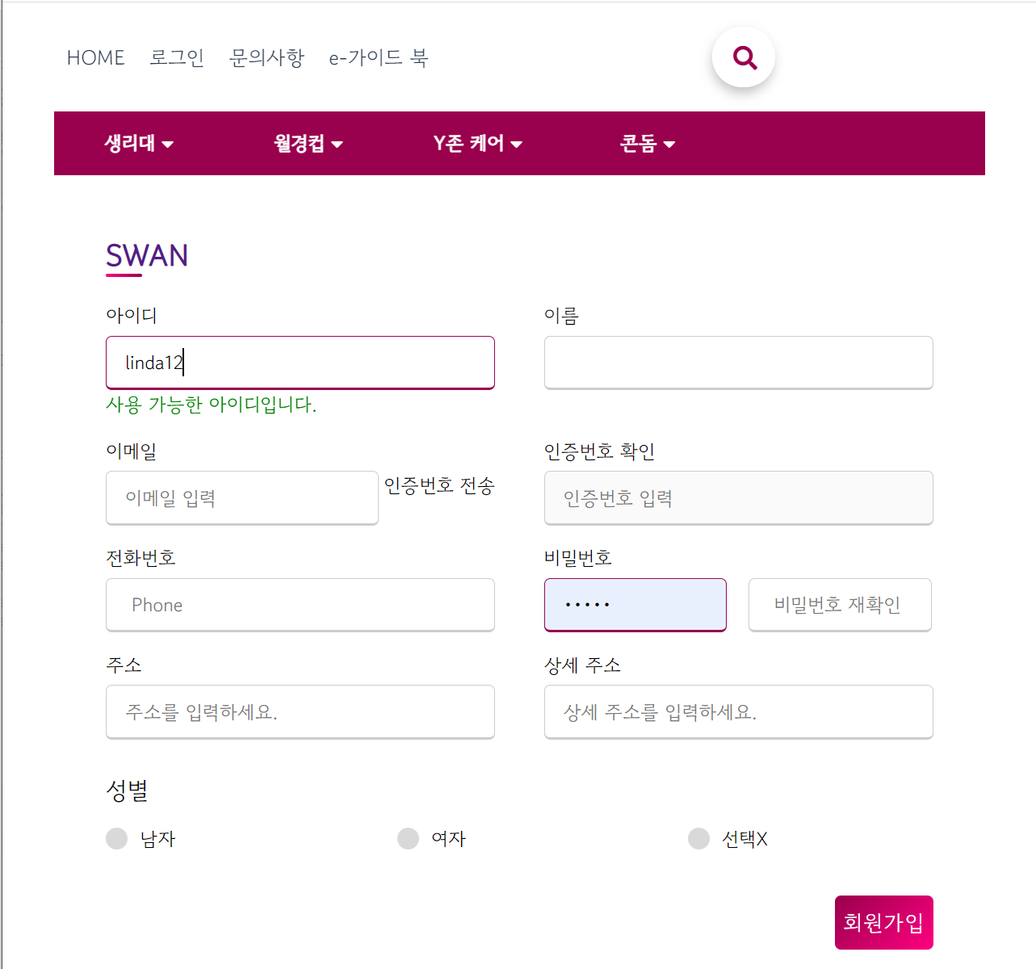Click the filled 비밀번호 password field

(635, 605)
